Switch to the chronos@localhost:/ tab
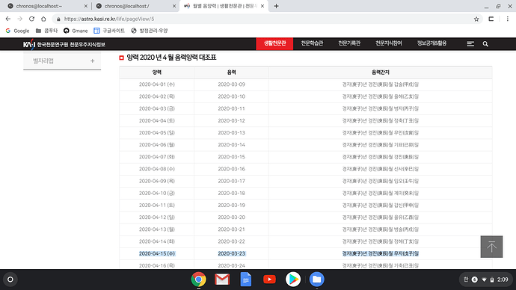516x290 pixels. (x=135, y=6)
